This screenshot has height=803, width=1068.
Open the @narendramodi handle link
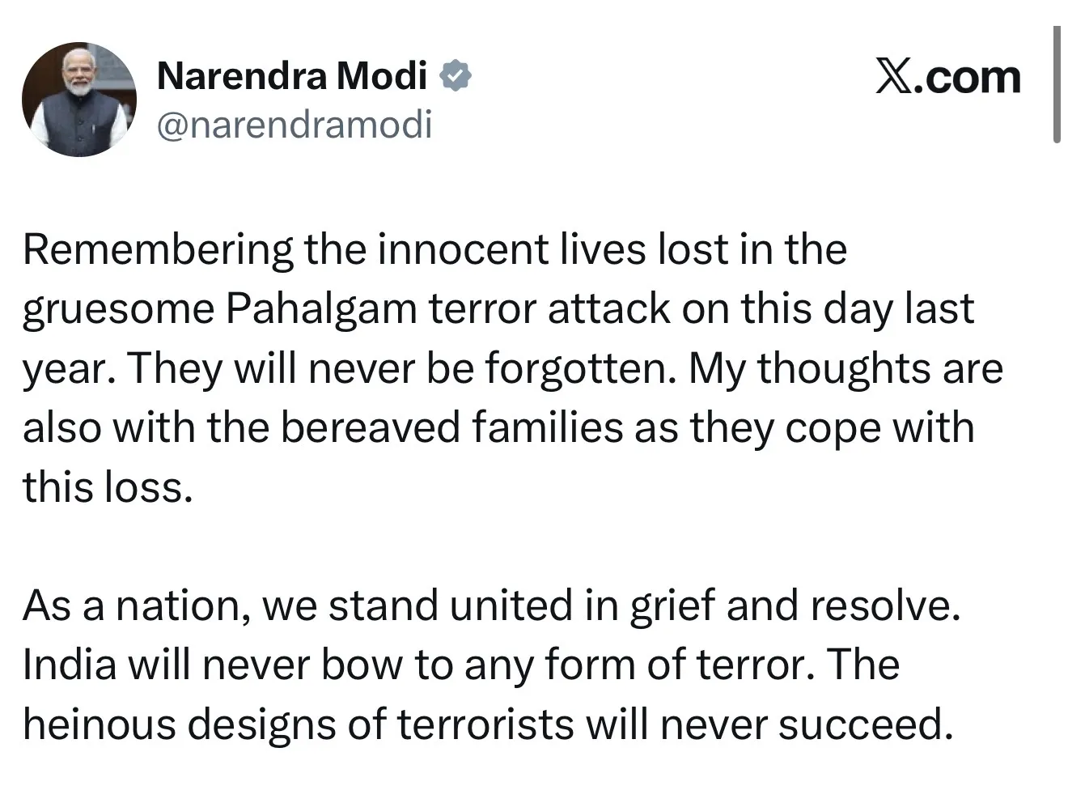pyautogui.click(x=294, y=125)
